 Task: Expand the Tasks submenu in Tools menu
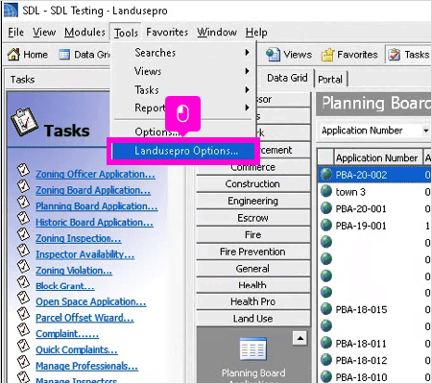click(x=247, y=89)
